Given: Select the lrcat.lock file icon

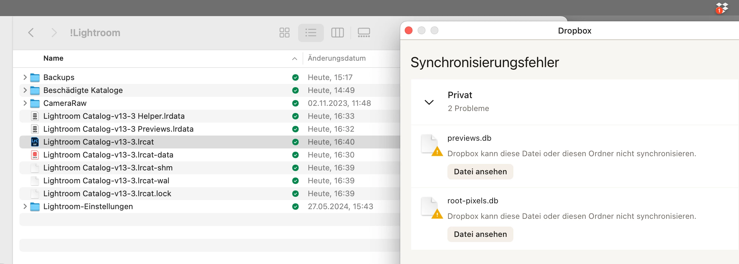Looking at the screenshot, I should (x=35, y=194).
